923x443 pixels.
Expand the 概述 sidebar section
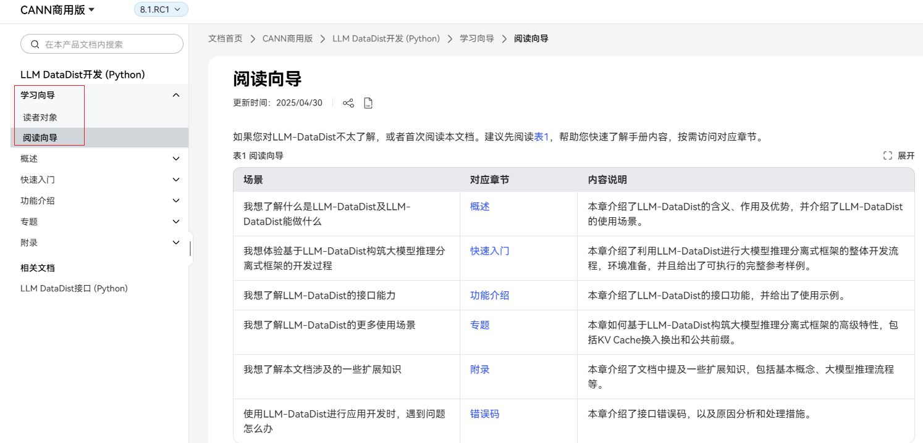176,159
